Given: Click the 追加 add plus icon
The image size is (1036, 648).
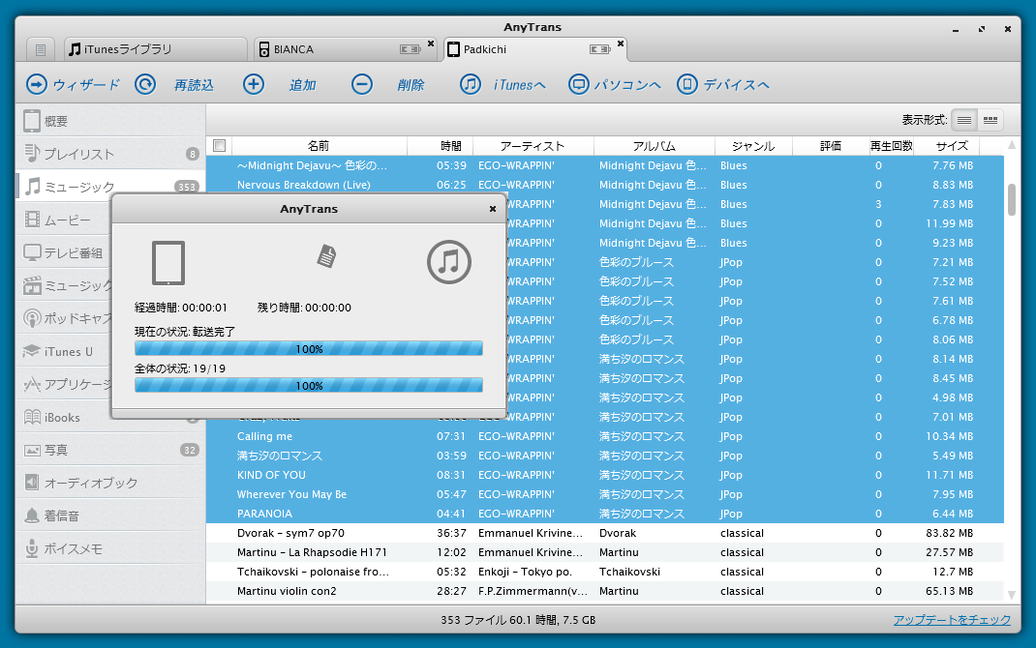Looking at the screenshot, I should click(254, 84).
